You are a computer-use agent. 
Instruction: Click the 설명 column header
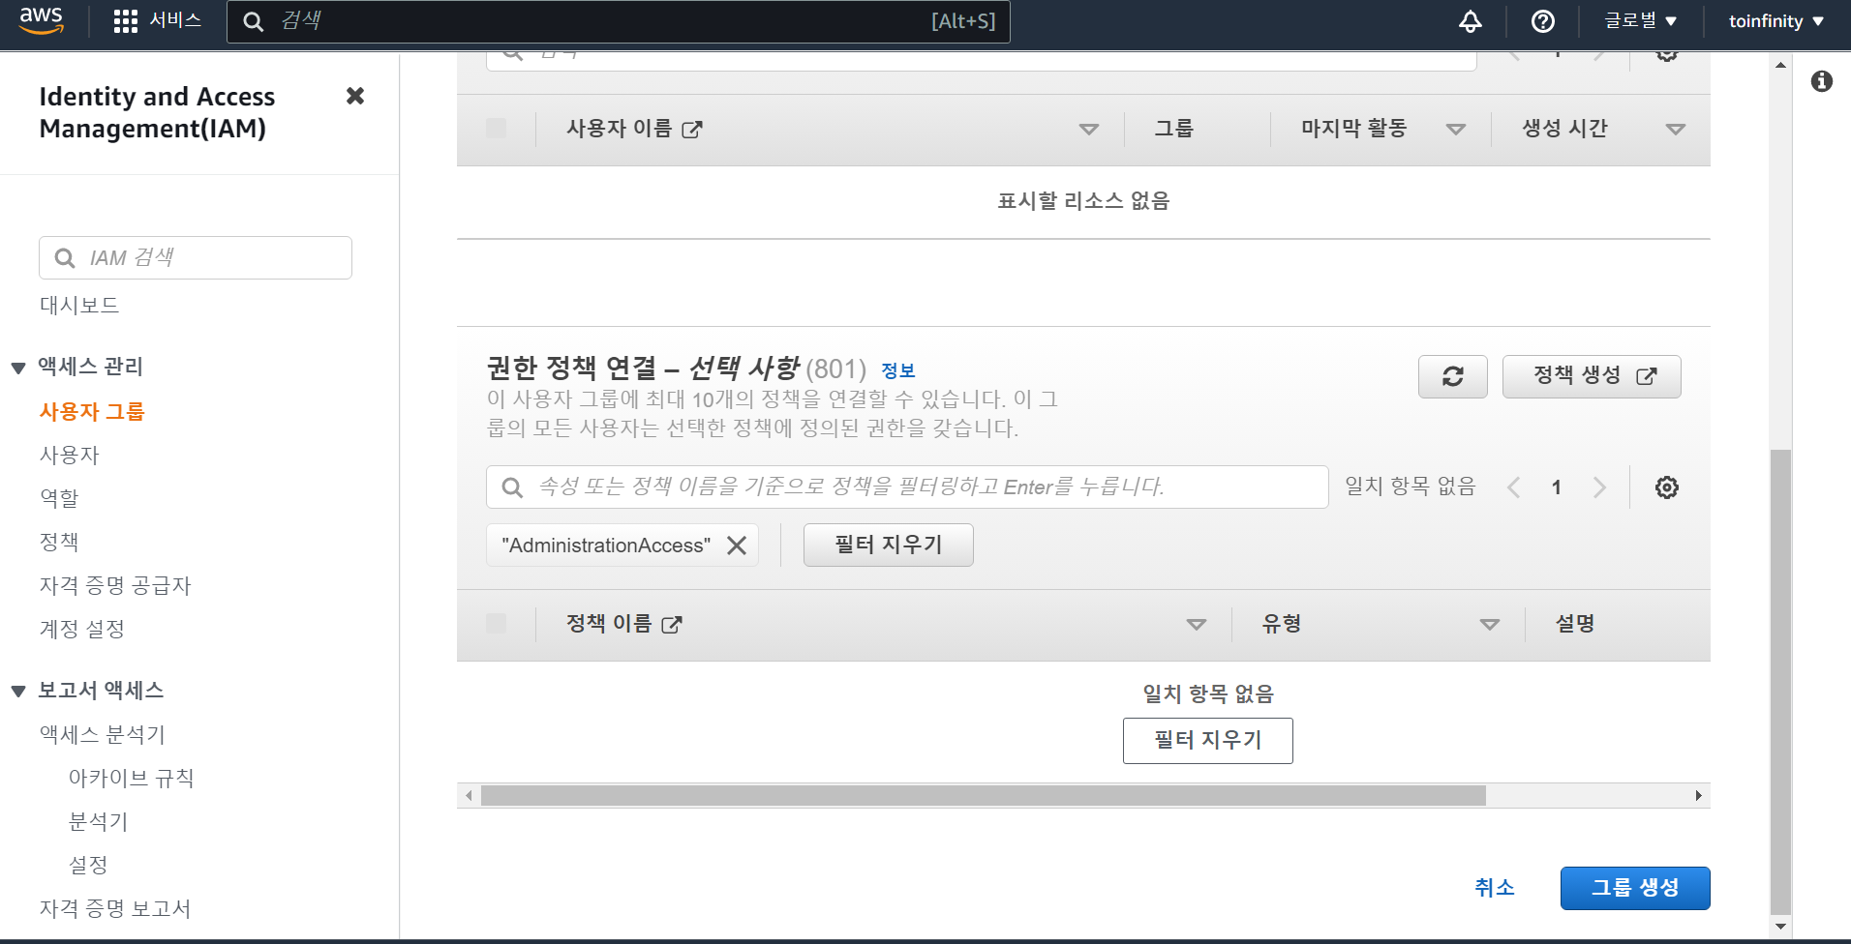pos(1575,624)
